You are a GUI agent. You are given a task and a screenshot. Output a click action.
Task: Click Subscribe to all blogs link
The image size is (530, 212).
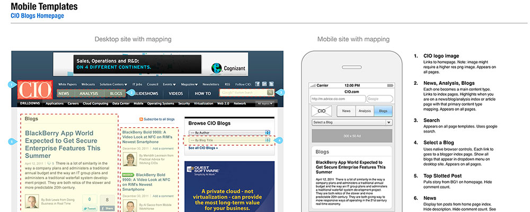[159, 119]
